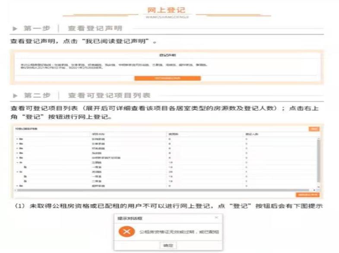339x253 pixels.
Task: Click 确定 in the prompt dialog
Action: [x=168, y=245]
